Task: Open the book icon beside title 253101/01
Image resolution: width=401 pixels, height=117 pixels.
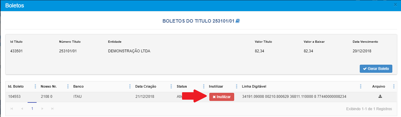Action: click(238, 21)
